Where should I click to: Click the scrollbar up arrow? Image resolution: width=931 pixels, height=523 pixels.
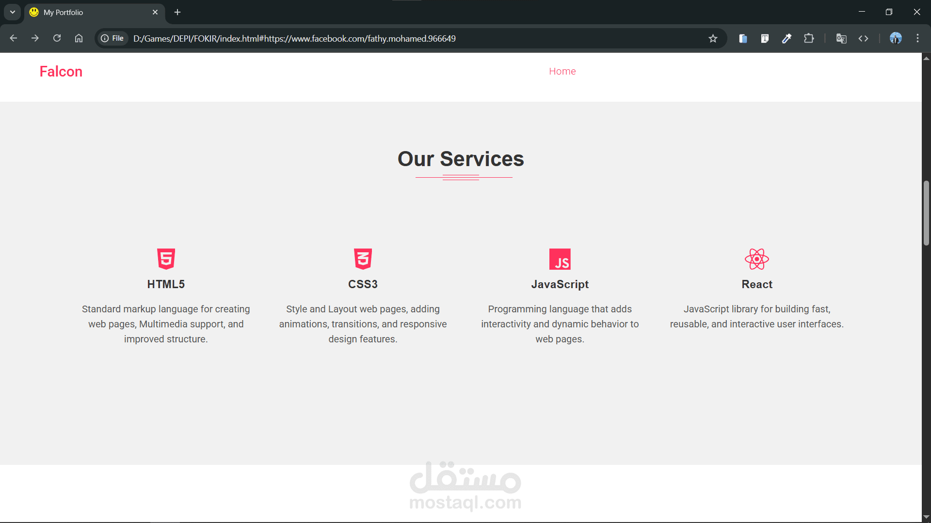pyautogui.click(x=926, y=58)
